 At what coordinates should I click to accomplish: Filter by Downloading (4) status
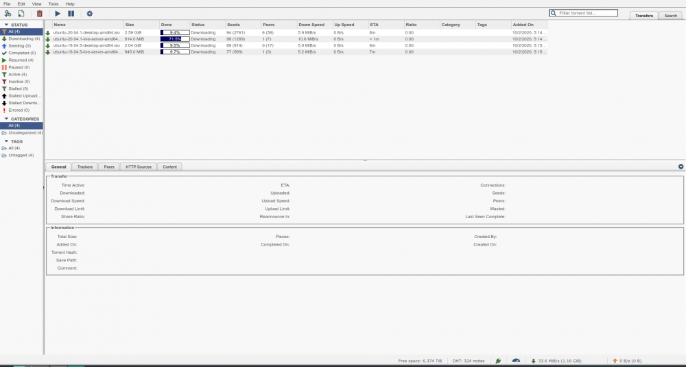(x=21, y=38)
